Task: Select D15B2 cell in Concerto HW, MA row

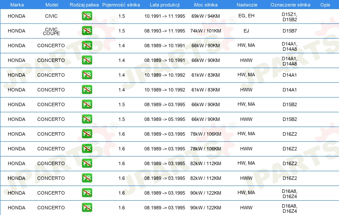Action: (x=290, y=104)
